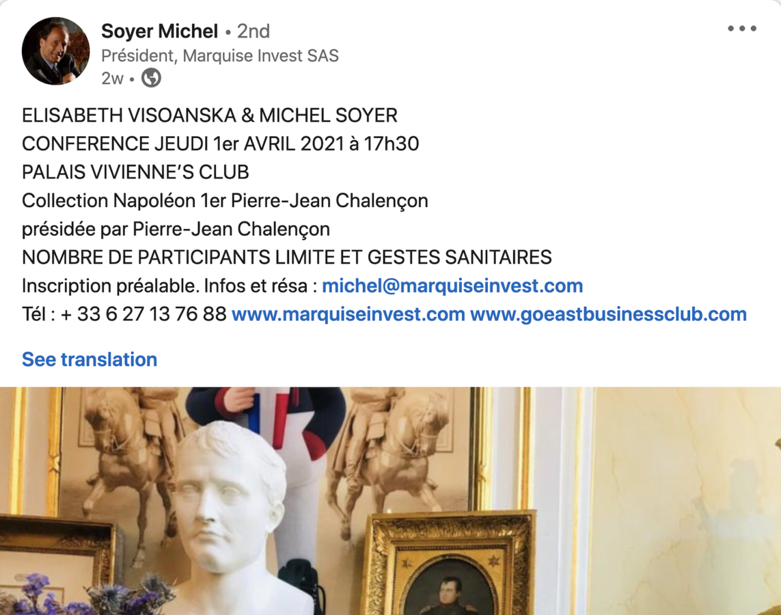Screen dimensions: 781x615
Task: Open the michel@marquiseinvest.com email link
Action: pos(452,286)
